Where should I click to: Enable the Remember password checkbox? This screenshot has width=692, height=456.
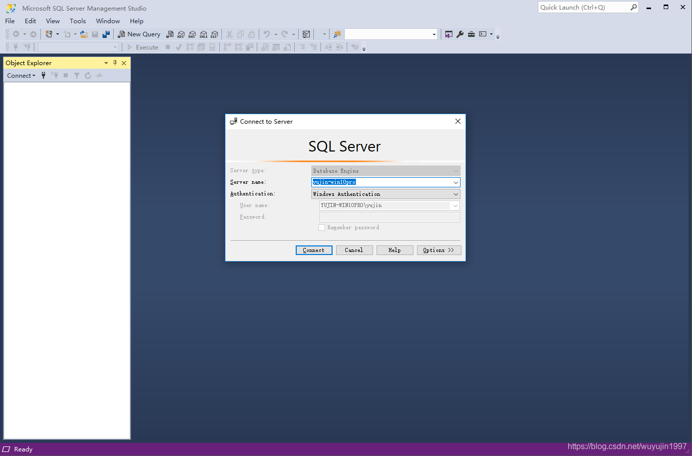(322, 227)
